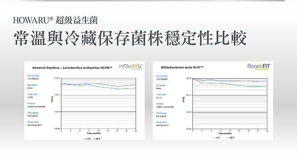
Task: Click the Howaru Dophilus Lactobacillus acidophilus NCFM title
Action: pos(72,68)
